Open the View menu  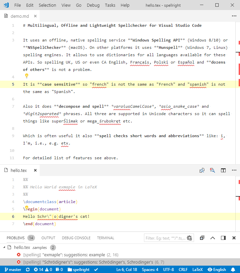pyautogui.click(x=66, y=5)
